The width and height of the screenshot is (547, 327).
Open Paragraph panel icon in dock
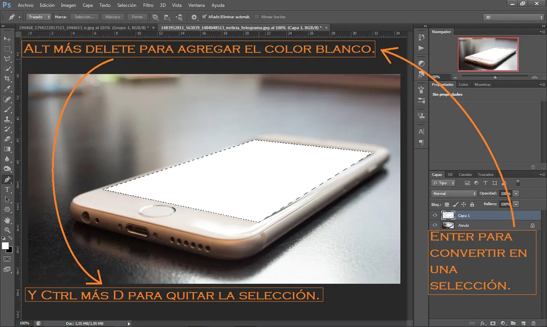pyautogui.click(x=421, y=142)
